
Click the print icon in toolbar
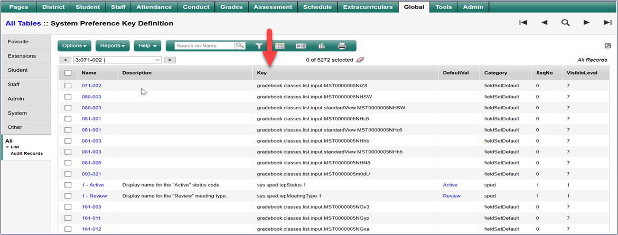click(x=342, y=46)
